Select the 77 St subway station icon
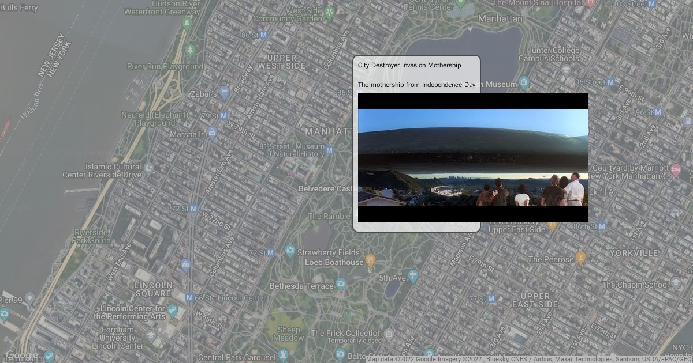 491,299
